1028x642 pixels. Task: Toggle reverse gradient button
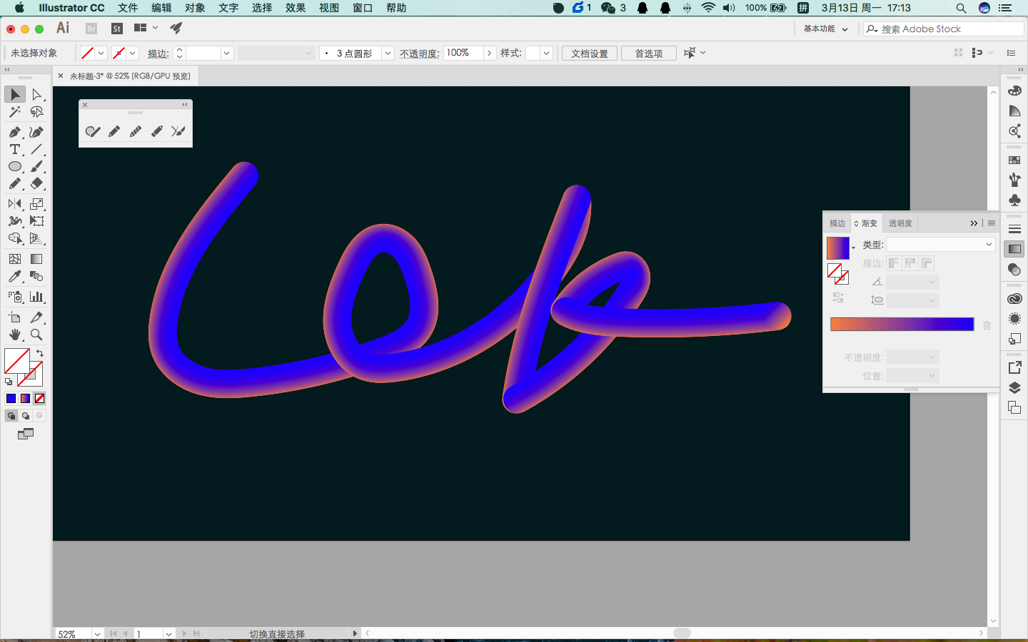pyautogui.click(x=838, y=297)
